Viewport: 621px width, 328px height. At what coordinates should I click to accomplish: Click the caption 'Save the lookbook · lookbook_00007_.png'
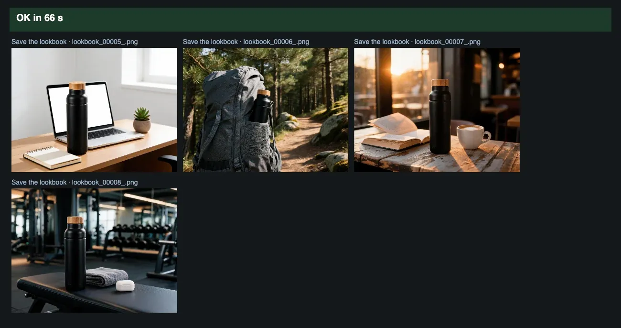pyautogui.click(x=417, y=42)
